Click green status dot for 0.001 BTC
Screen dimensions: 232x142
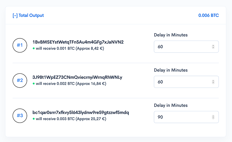33,49
